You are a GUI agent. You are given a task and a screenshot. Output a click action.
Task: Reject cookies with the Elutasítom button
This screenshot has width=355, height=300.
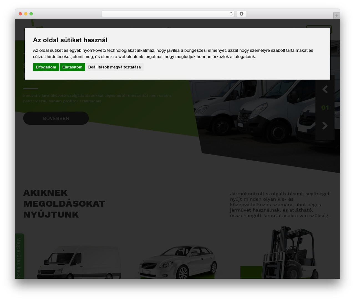(72, 67)
